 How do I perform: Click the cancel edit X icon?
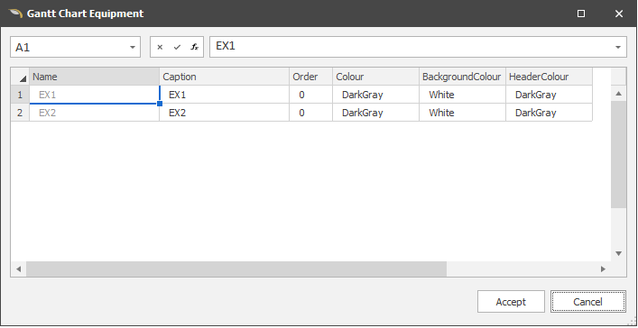coord(160,47)
